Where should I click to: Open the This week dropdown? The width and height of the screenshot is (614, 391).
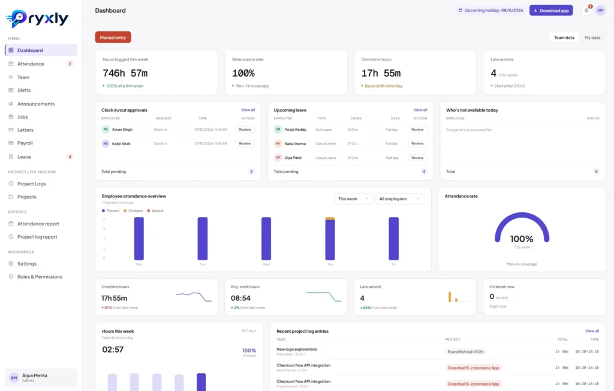click(x=353, y=198)
